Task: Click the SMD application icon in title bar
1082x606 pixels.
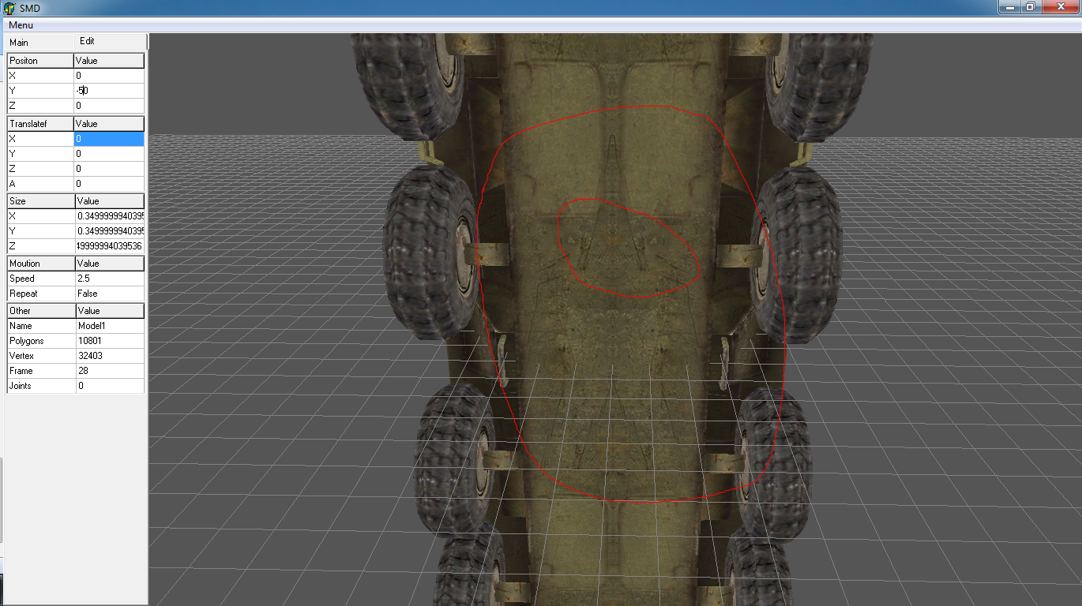Action: pos(9,8)
